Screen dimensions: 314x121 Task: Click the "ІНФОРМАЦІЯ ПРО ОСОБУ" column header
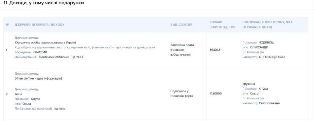(x=267, y=25)
